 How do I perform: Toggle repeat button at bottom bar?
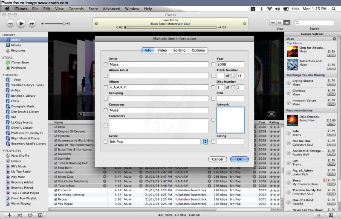pos(30,215)
